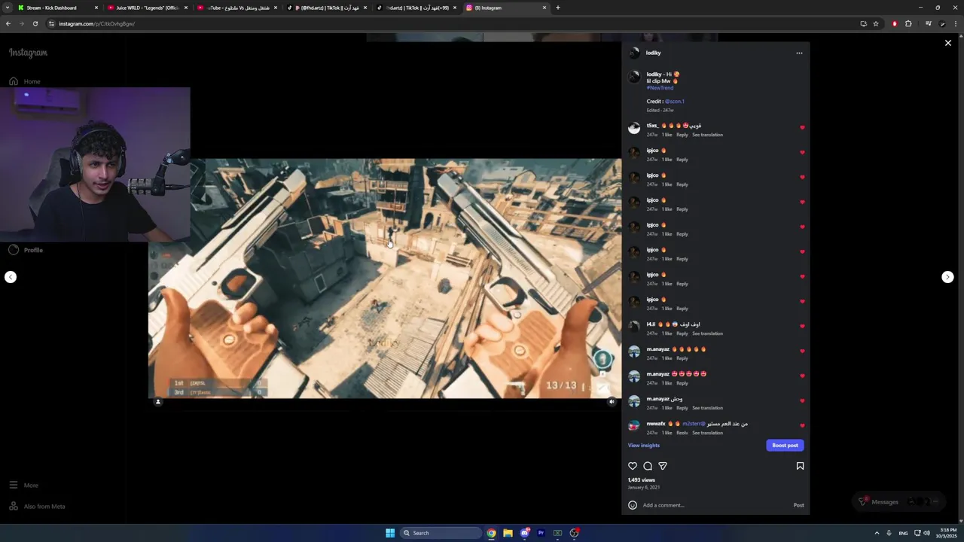Open Profile in the Instagram sidebar
Image resolution: width=964 pixels, height=542 pixels.
26,250
